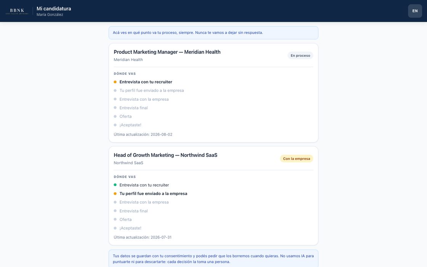Select Northwind's 'Entrevista con tu recruiter' completed step
This screenshot has width=427, height=267.
tap(144, 185)
